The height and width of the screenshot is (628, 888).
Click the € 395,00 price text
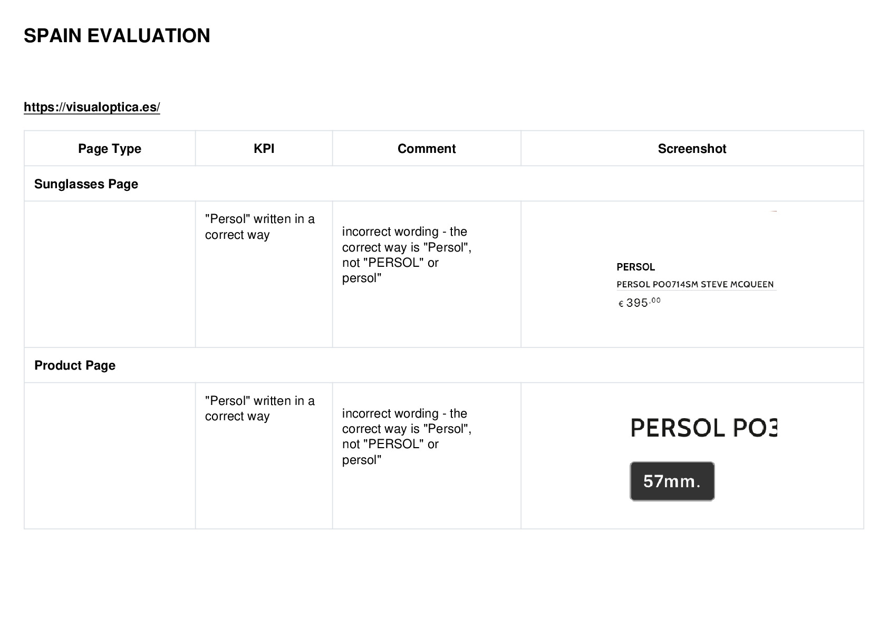click(639, 303)
